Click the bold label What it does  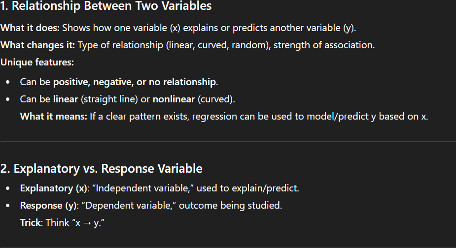pyautogui.click(x=30, y=28)
